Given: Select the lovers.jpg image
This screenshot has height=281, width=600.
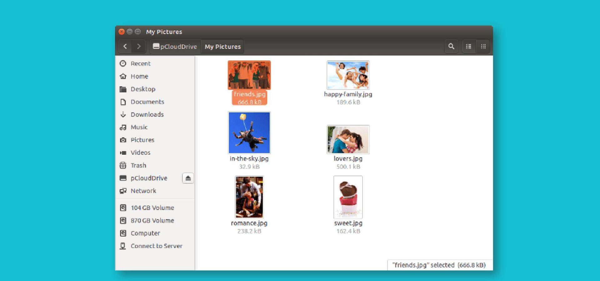Looking at the screenshot, I should (x=348, y=139).
